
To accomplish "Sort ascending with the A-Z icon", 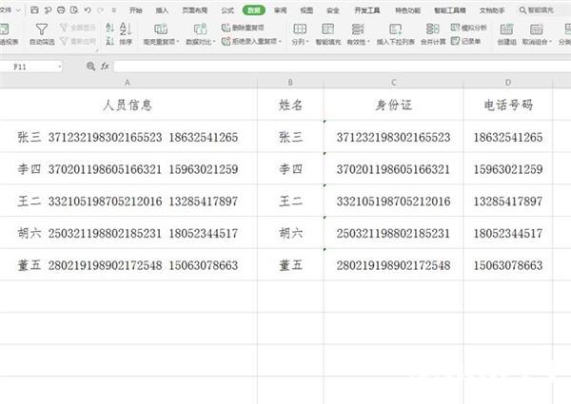I will point(110,28).
